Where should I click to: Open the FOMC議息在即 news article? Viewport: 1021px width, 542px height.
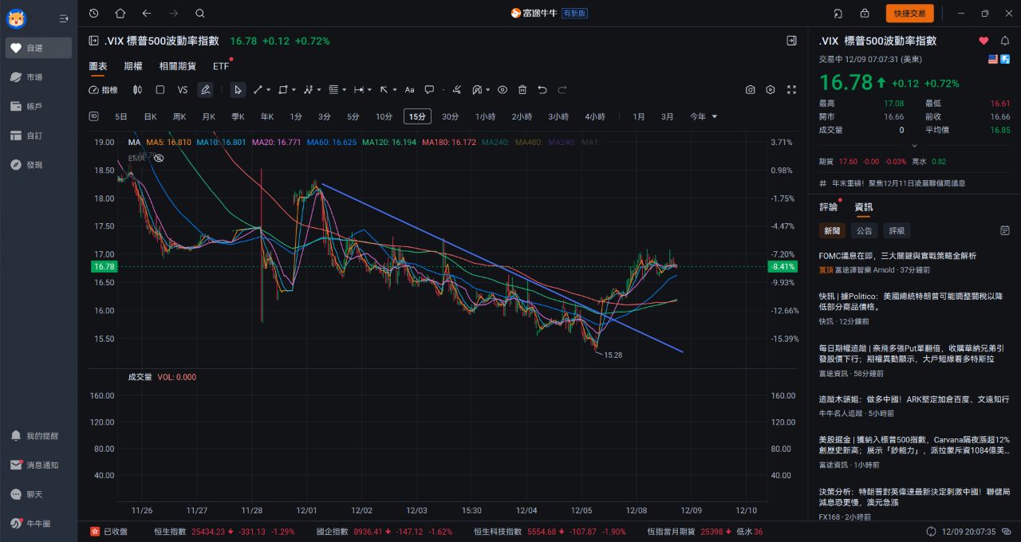click(x=897, y=256)
